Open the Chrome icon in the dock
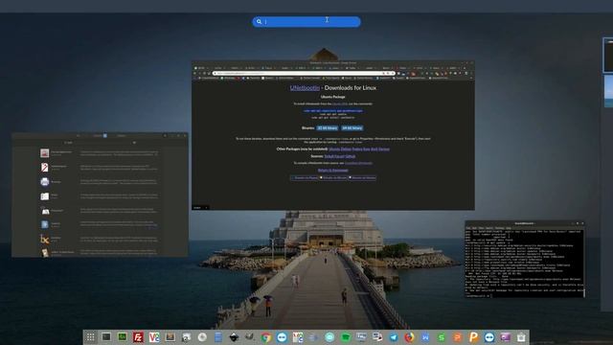This screenshot has width=613, height=345. point(266,337)
